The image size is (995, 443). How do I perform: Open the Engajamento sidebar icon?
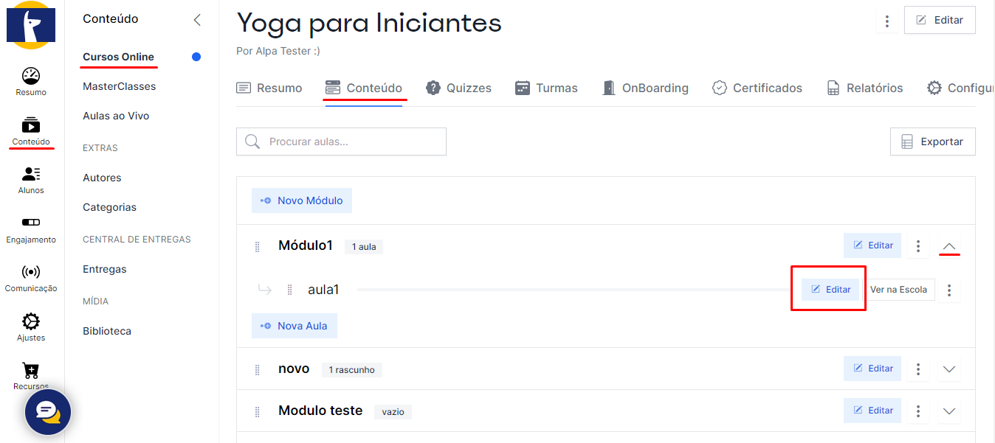(x=31, y=229)
